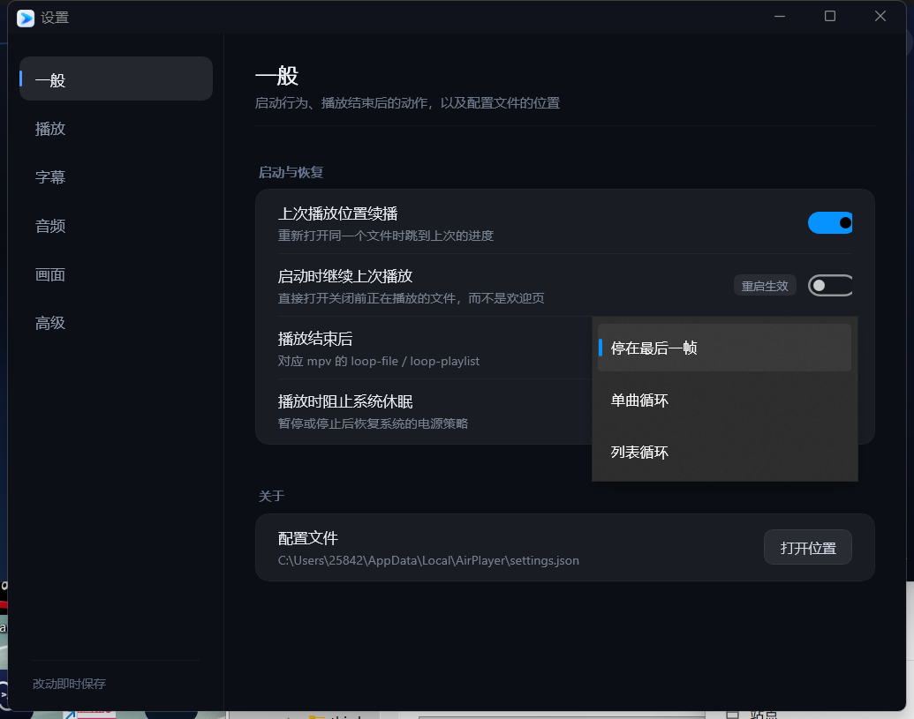Click the 改动即时保存 footer text
The image size is (914, 719).
click(x=70, y=684)
